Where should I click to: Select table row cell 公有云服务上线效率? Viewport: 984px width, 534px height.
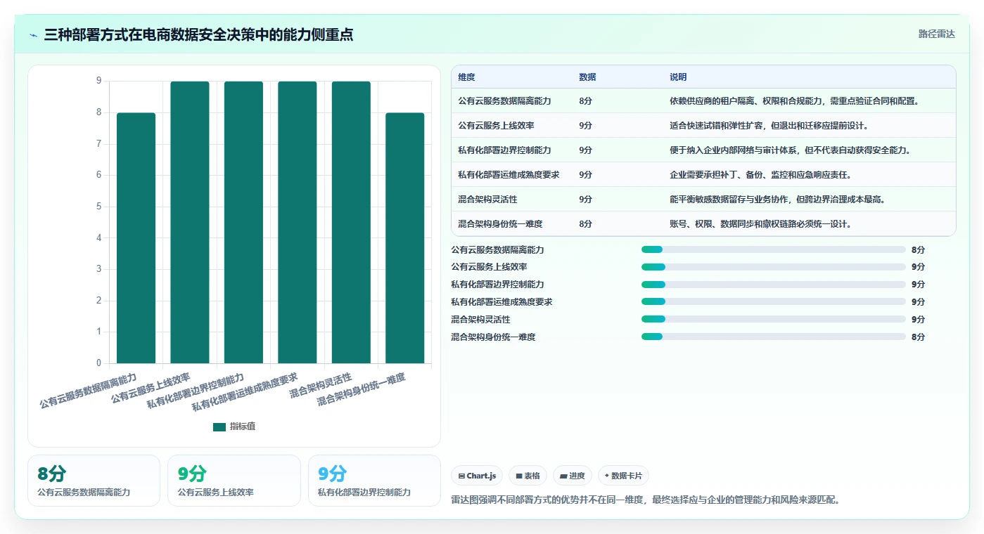point(496,126)
